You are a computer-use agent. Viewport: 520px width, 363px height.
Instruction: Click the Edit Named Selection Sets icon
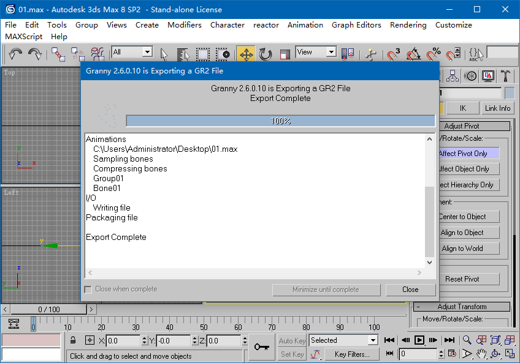point(476,54)
